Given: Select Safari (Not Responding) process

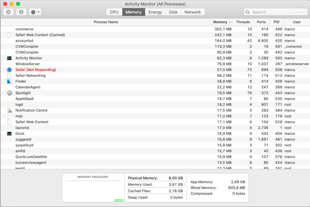Looking at the screenshot, I should point(155,70).
